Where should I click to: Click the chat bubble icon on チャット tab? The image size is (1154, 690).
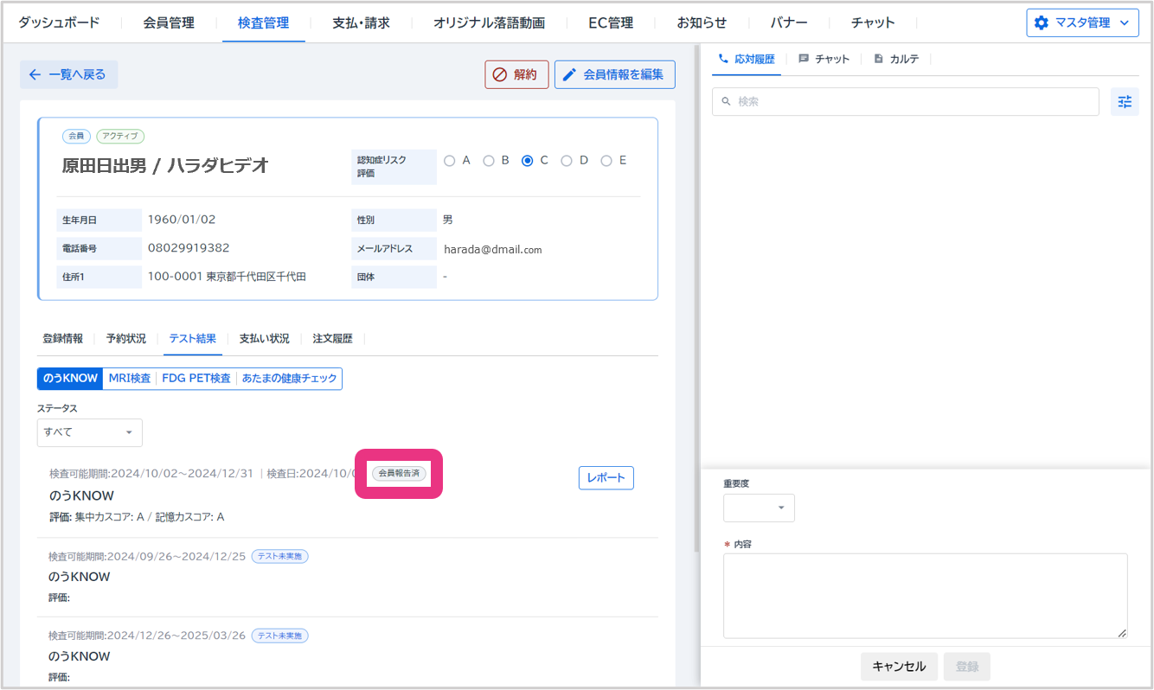804,59
